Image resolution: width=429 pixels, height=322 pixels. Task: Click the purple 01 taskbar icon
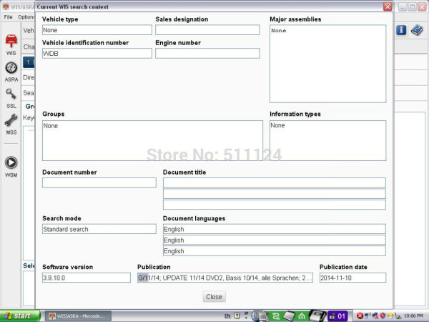click(337, 316)
